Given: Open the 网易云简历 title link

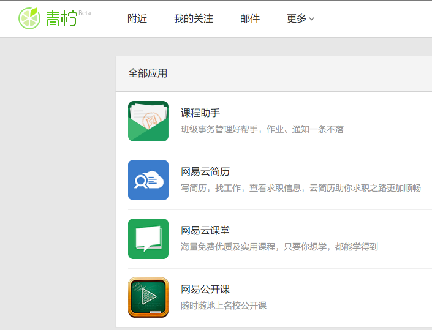Looking at the screenshot, I should (205, 172).
